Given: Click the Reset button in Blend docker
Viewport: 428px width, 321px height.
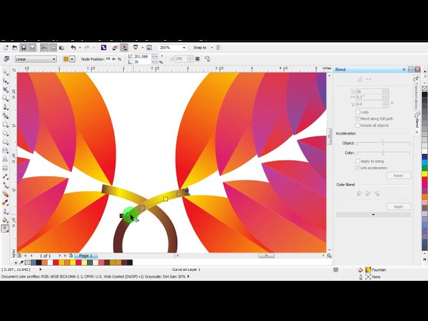Looking at the screenshot, I should pyautogui.click(x=399, y=175).
